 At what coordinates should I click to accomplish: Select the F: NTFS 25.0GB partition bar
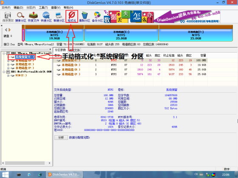coord(195,33)
